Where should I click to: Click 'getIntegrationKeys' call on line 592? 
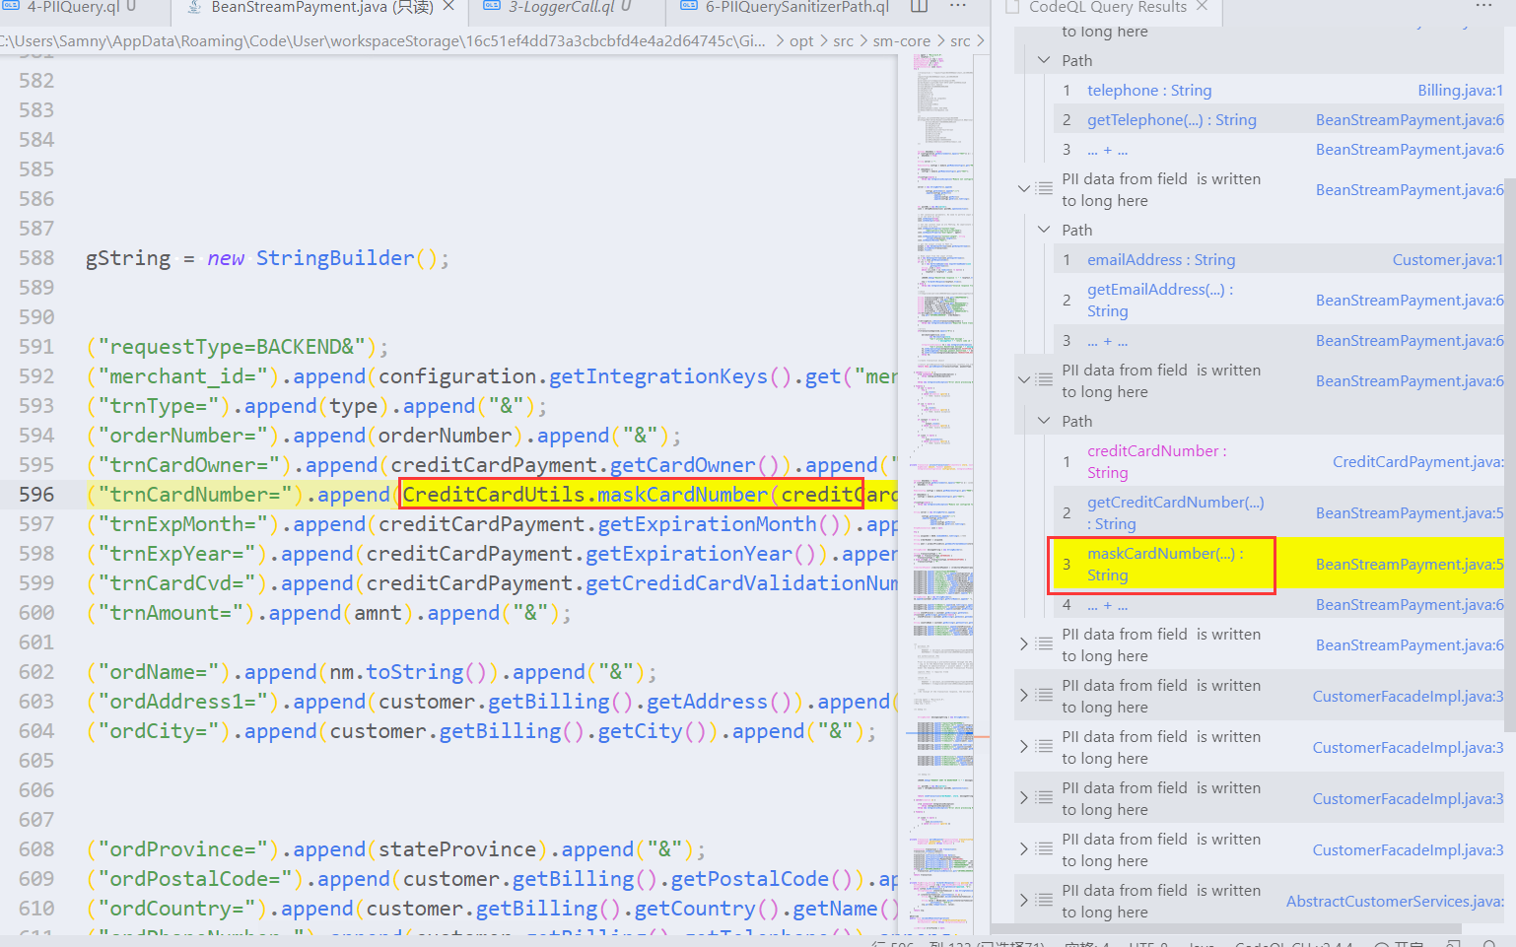click(x=657, y=375)
